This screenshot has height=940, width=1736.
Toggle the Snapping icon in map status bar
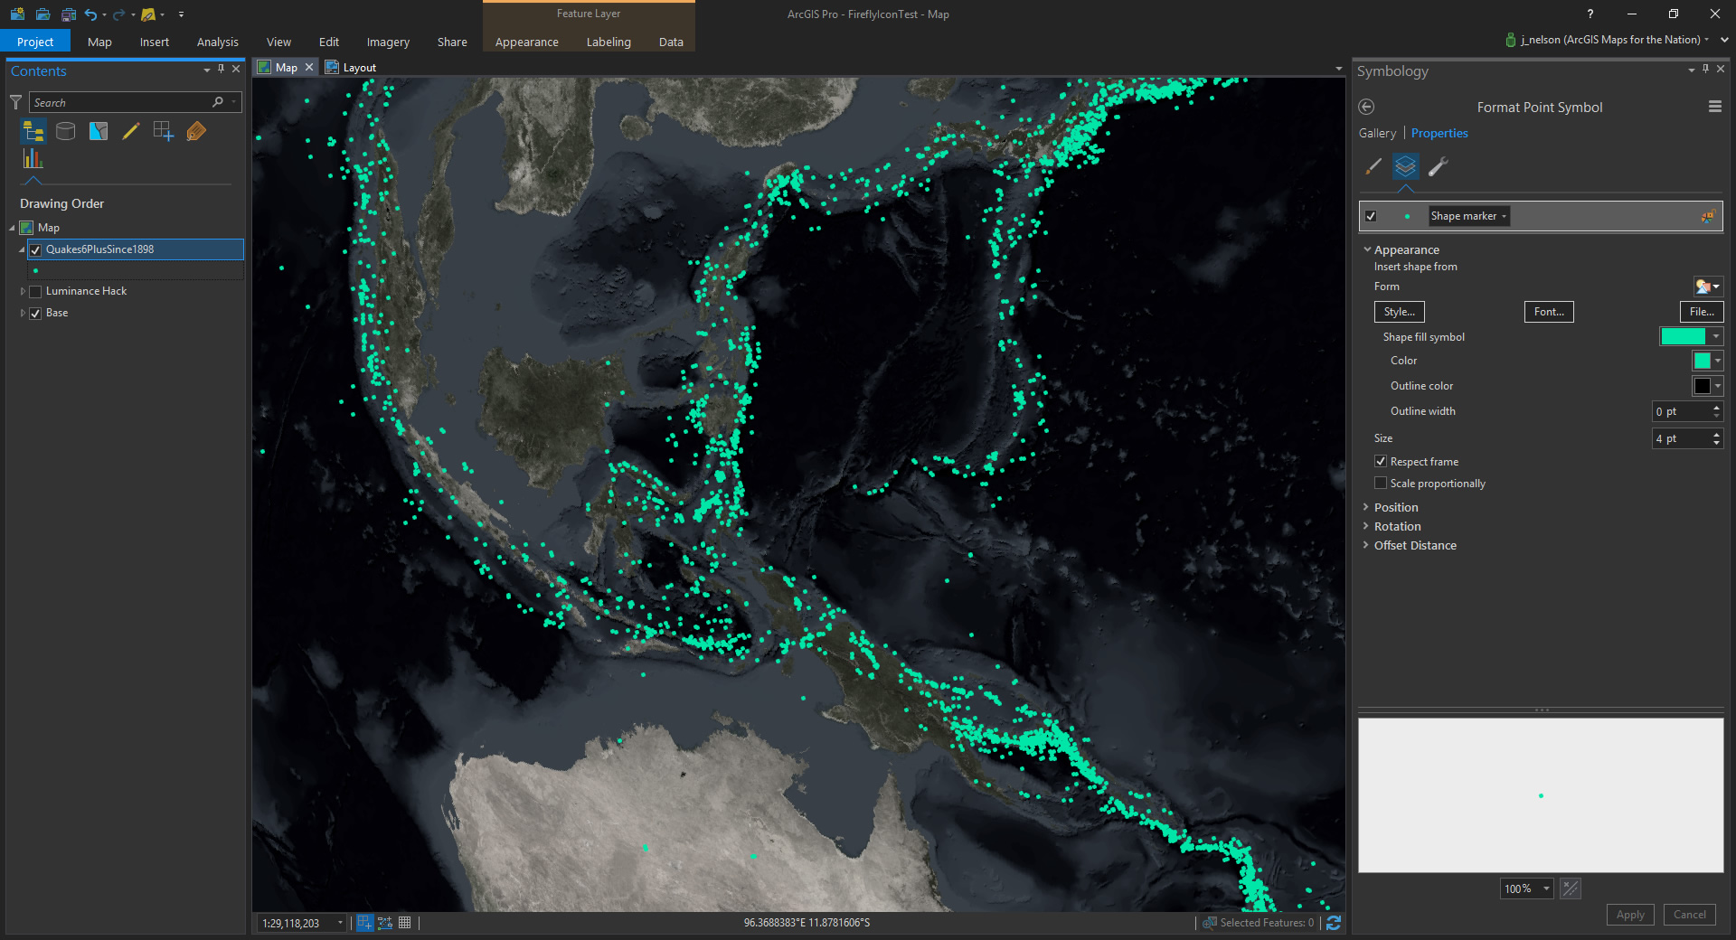(x=365, y=923)
